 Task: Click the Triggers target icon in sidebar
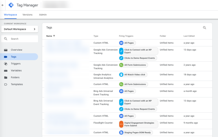6,64
